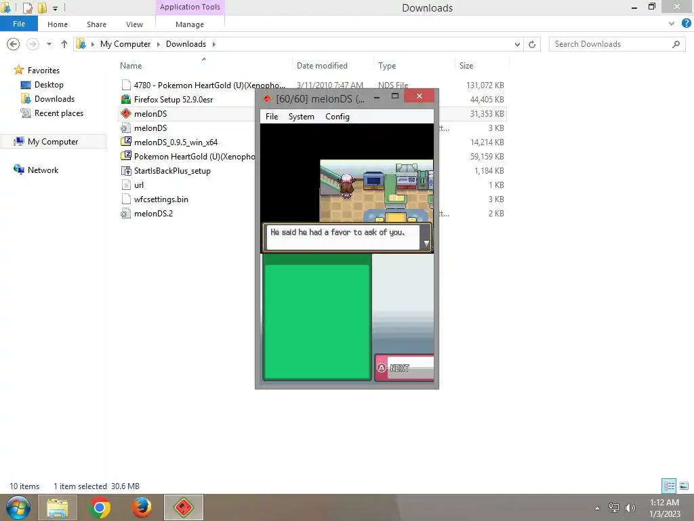Screen dimensions: 694x521
Task: Select wfcsettings.bin file
Action: (161, 199)
